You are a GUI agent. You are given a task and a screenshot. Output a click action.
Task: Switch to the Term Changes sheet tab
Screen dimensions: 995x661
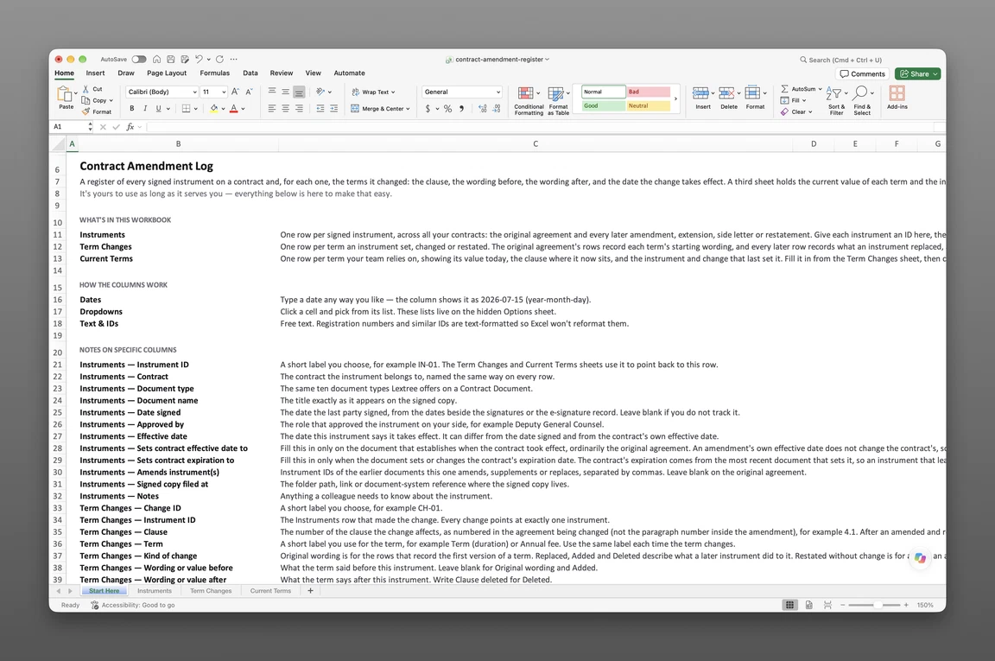(211, 590)
